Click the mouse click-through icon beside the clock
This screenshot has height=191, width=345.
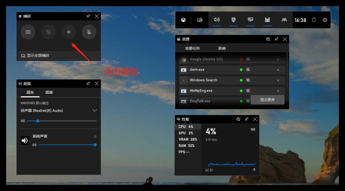pyautogui.click(x=314, y=20)
